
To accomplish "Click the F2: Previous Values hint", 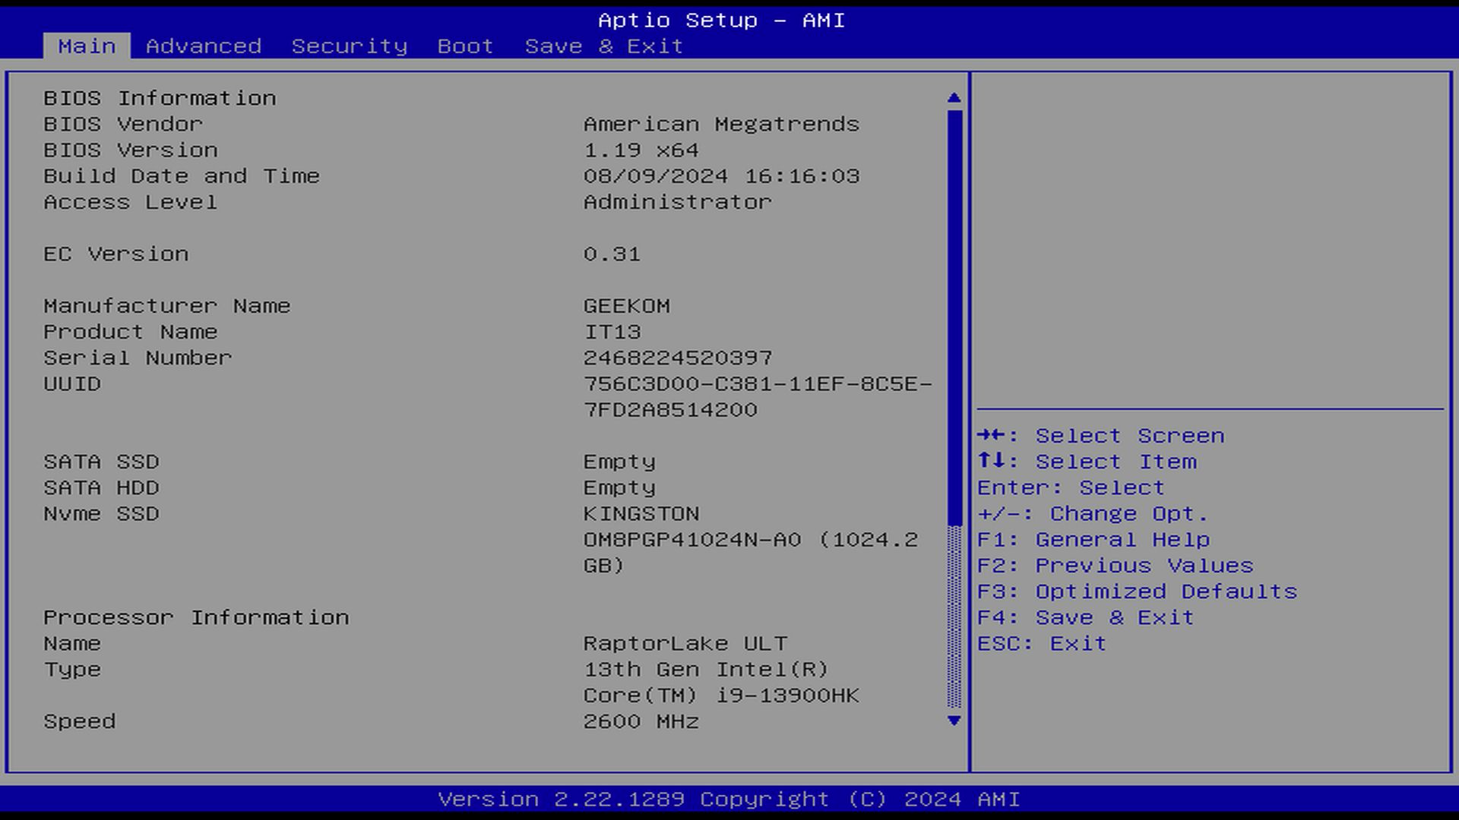I will point(1115,566).
